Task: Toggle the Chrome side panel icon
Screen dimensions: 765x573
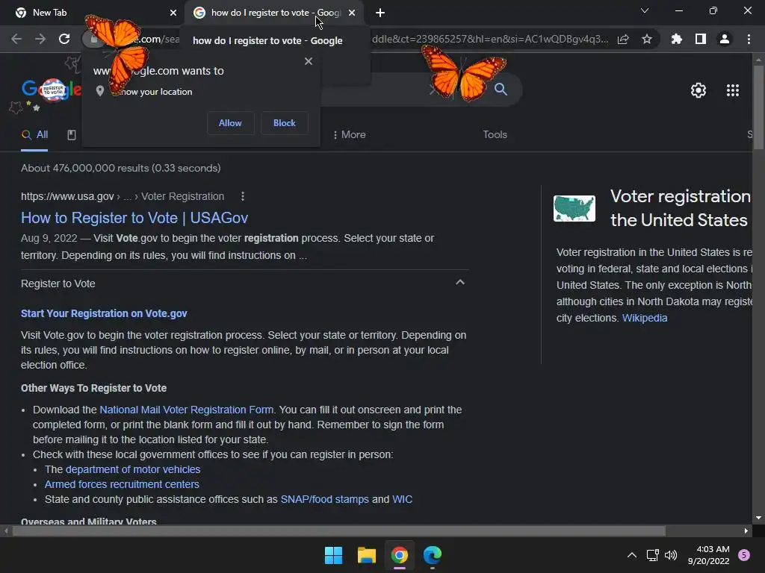Action: [701, 39]
